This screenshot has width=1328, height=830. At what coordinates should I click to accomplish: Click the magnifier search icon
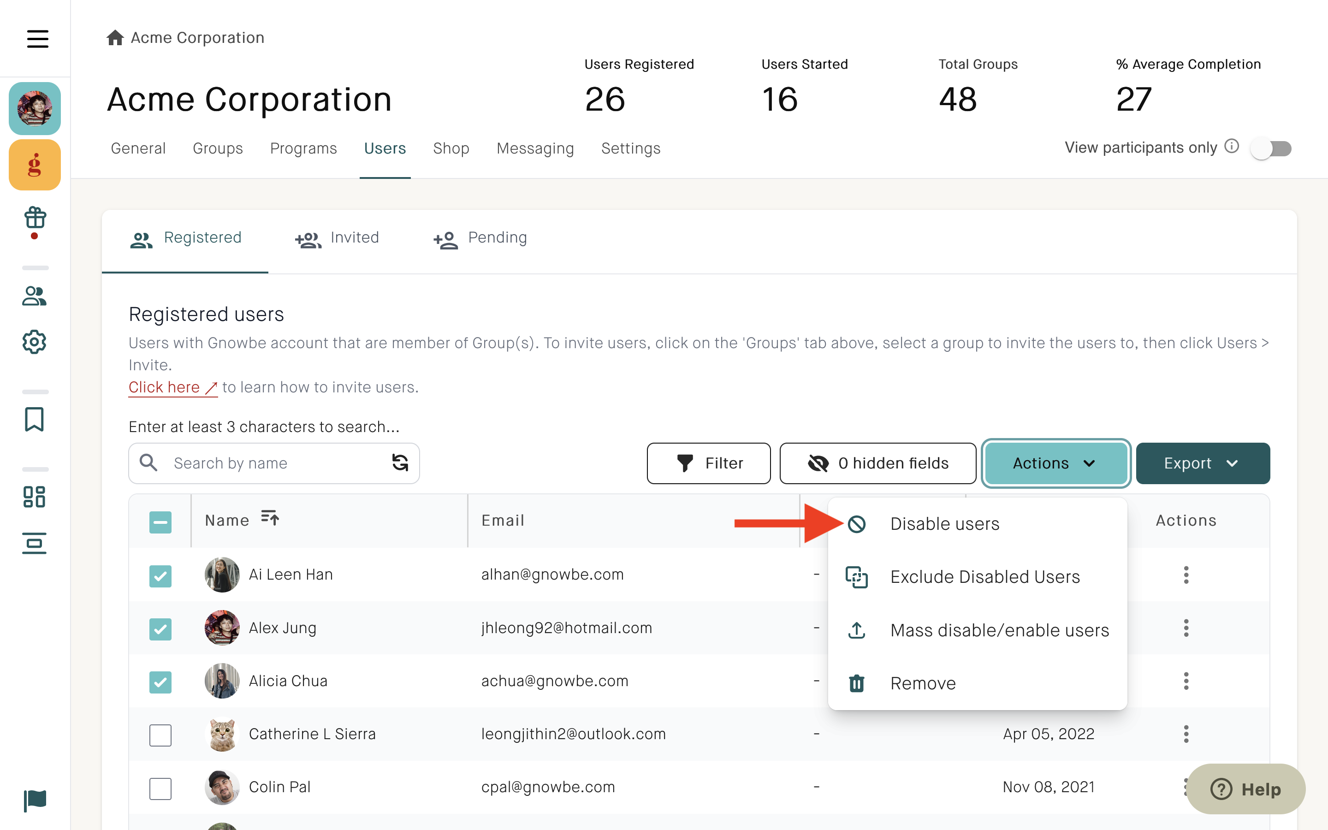click(148, 462)
